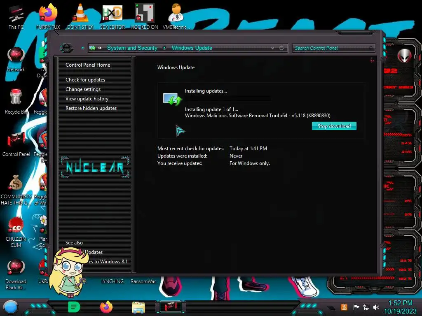Click the Search Control Panel field
The width and height of the screenshot is (422, 316).
[333, 48]
